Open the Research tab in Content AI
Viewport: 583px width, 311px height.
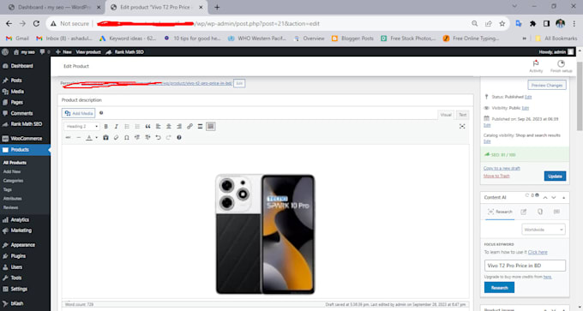[500, 212]
